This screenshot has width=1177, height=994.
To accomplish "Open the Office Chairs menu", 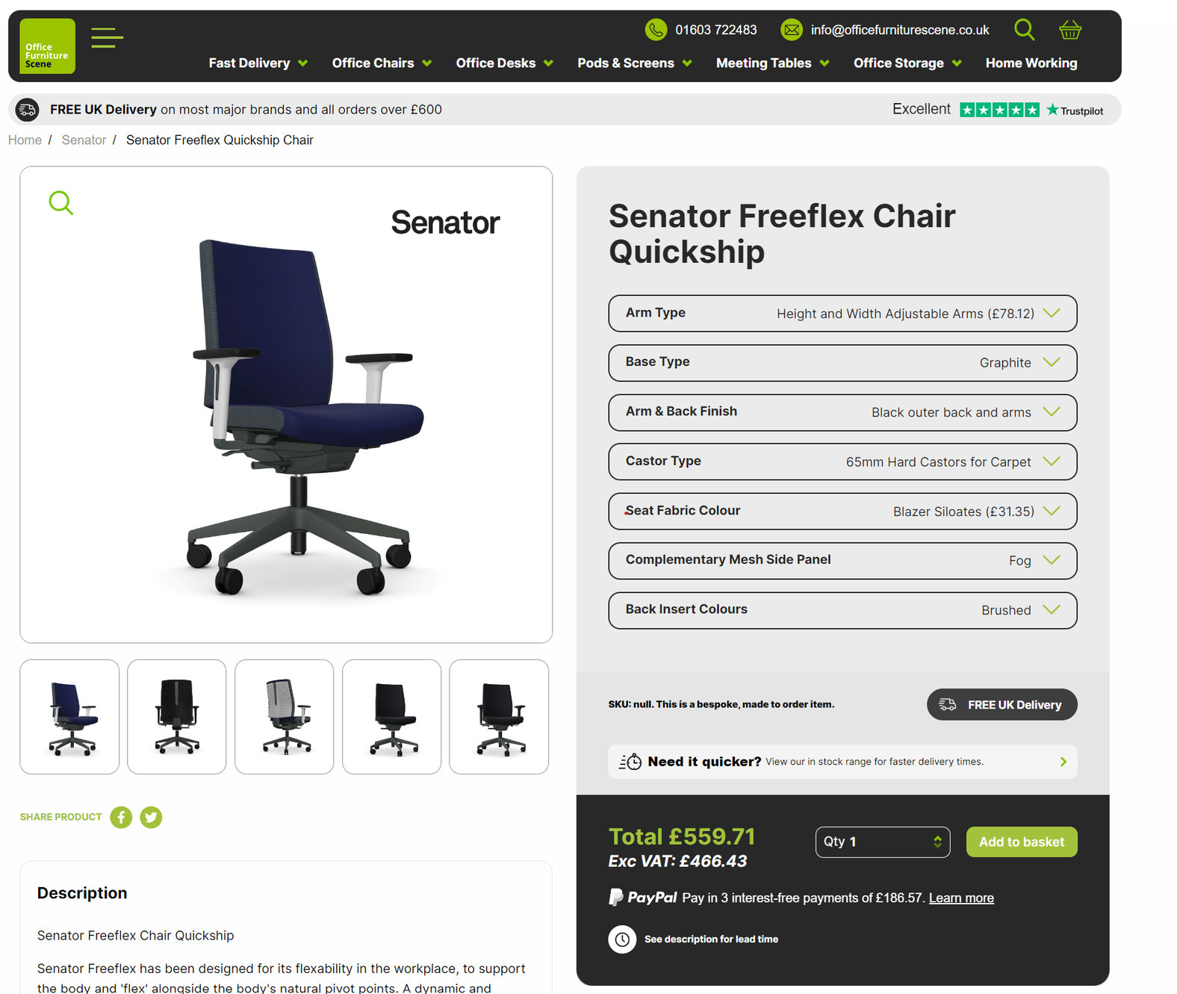I will [381, 63].
